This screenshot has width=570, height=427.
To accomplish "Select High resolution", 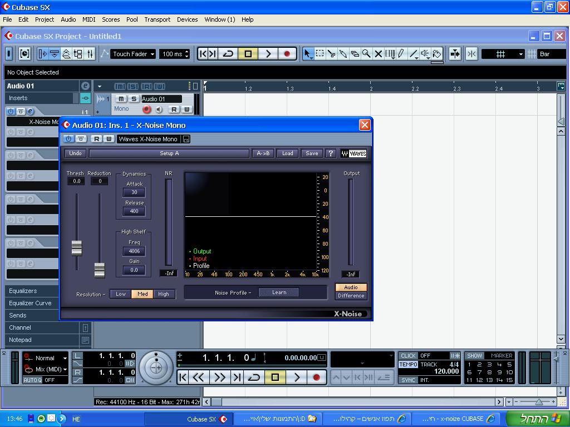I will click(164, 294).
